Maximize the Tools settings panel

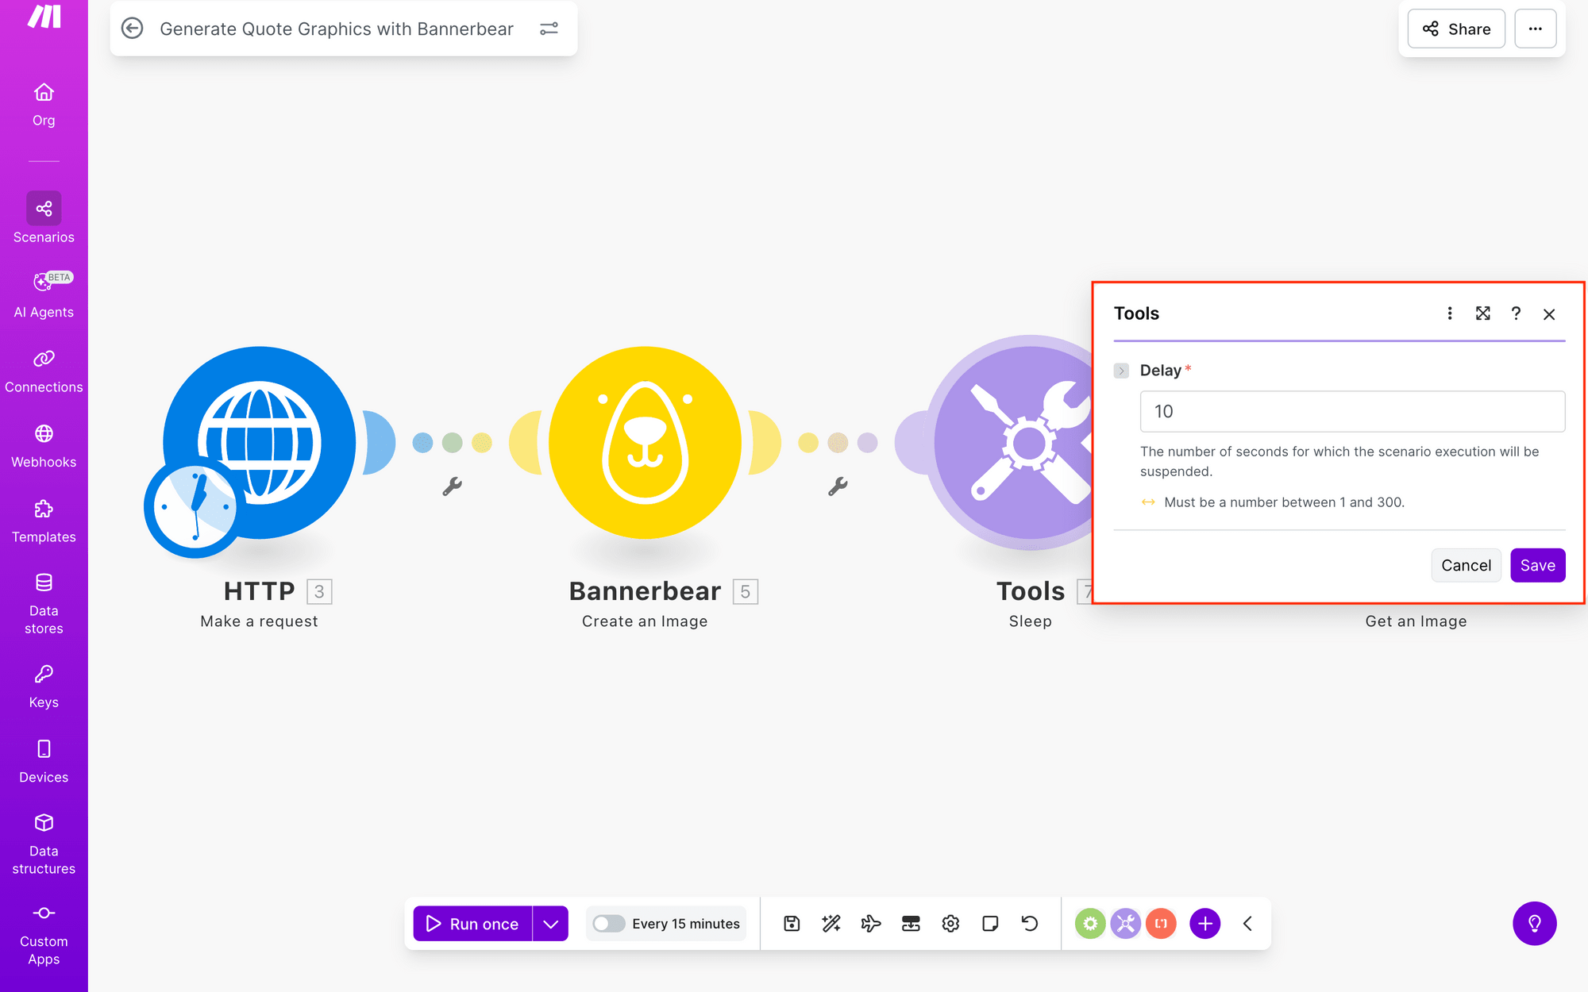point(1483,313)
